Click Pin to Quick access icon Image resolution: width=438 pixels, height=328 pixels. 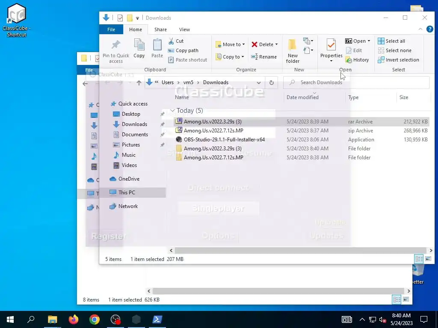click(115, 45)
